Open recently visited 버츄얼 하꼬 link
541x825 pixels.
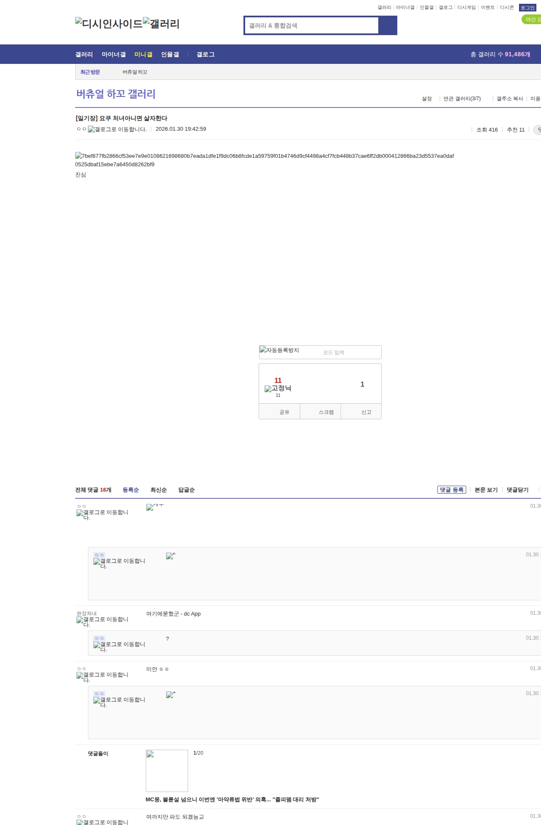135,72
